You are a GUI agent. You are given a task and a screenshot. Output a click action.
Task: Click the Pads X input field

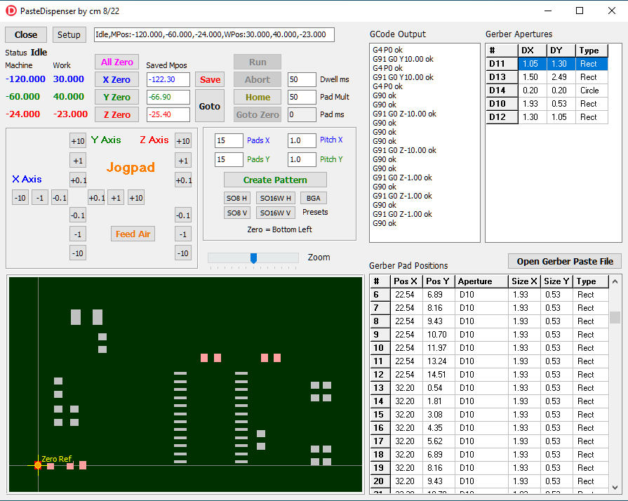tap(229, 140)
